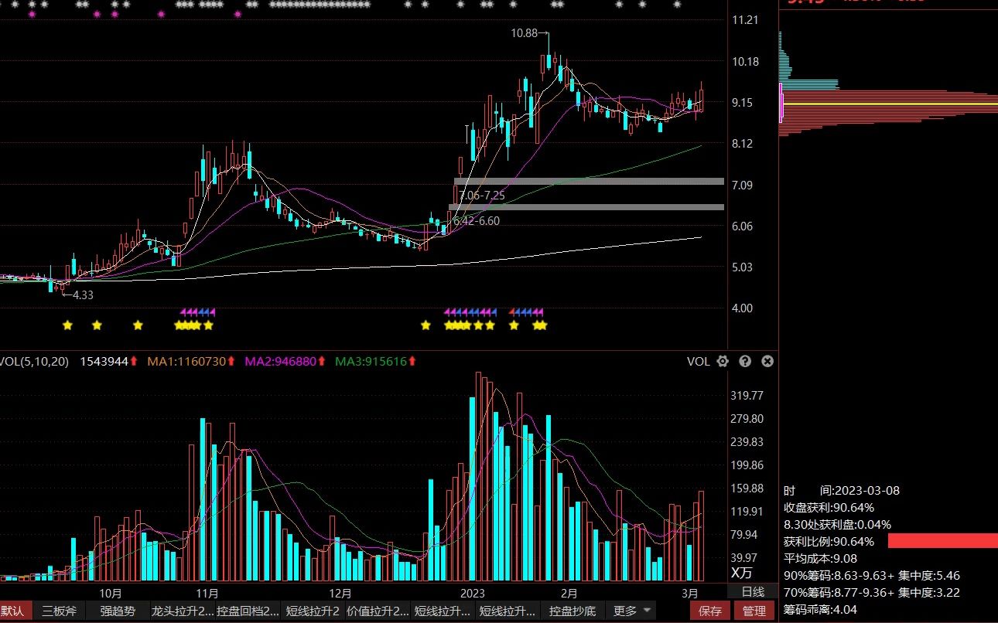The image size is (998, 623).
Task: Click the 4.33 low price label
Action: [x=83, y=294]
